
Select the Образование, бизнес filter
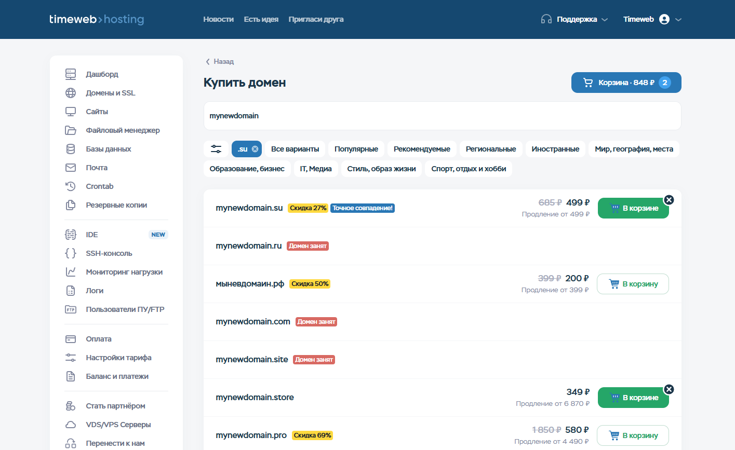coord(247,169)
